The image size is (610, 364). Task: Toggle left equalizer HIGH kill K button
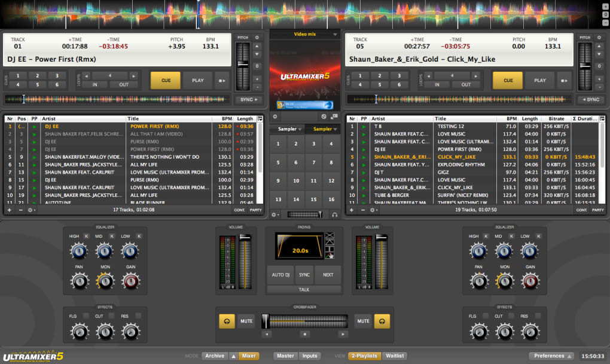click(x=86, y=236)
